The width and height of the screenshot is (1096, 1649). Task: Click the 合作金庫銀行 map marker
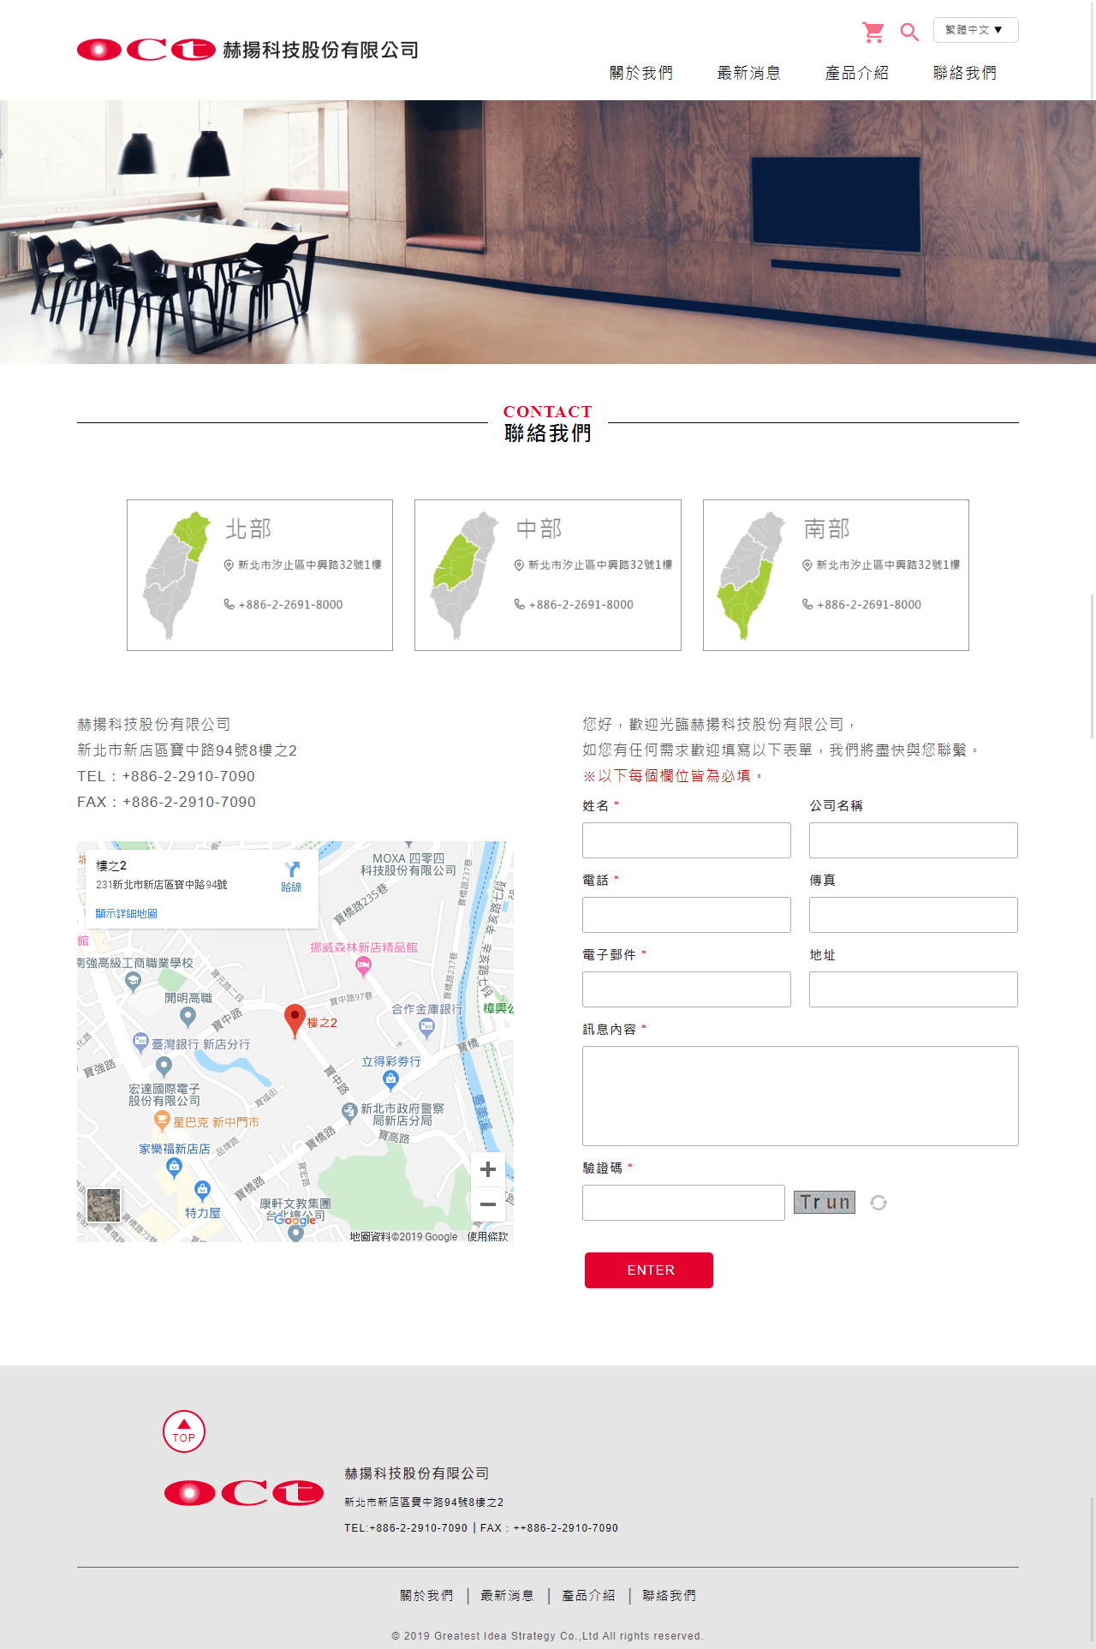click(x=427, y=1027)
